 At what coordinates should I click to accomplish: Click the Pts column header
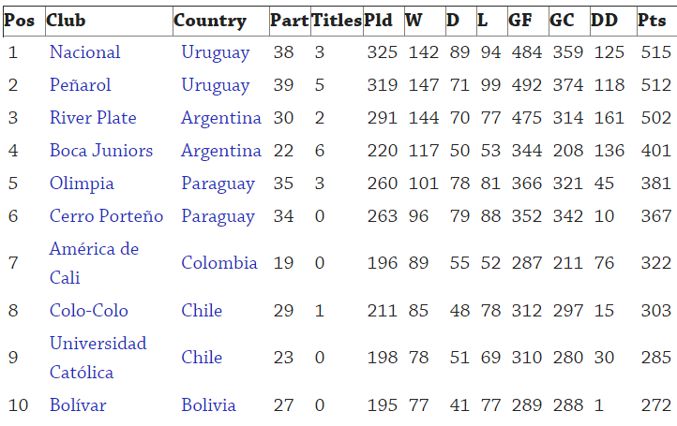pyautogui.click(x=652, y=21)
